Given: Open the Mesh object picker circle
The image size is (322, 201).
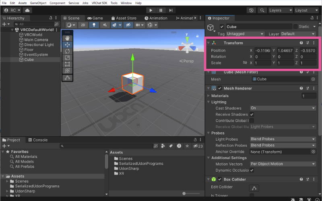Looking at the screenshot, I should 313,79.
